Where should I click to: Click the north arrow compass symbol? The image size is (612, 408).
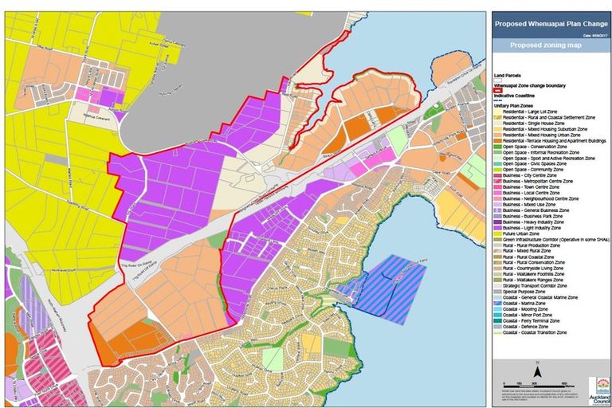[x=539, y=371]
